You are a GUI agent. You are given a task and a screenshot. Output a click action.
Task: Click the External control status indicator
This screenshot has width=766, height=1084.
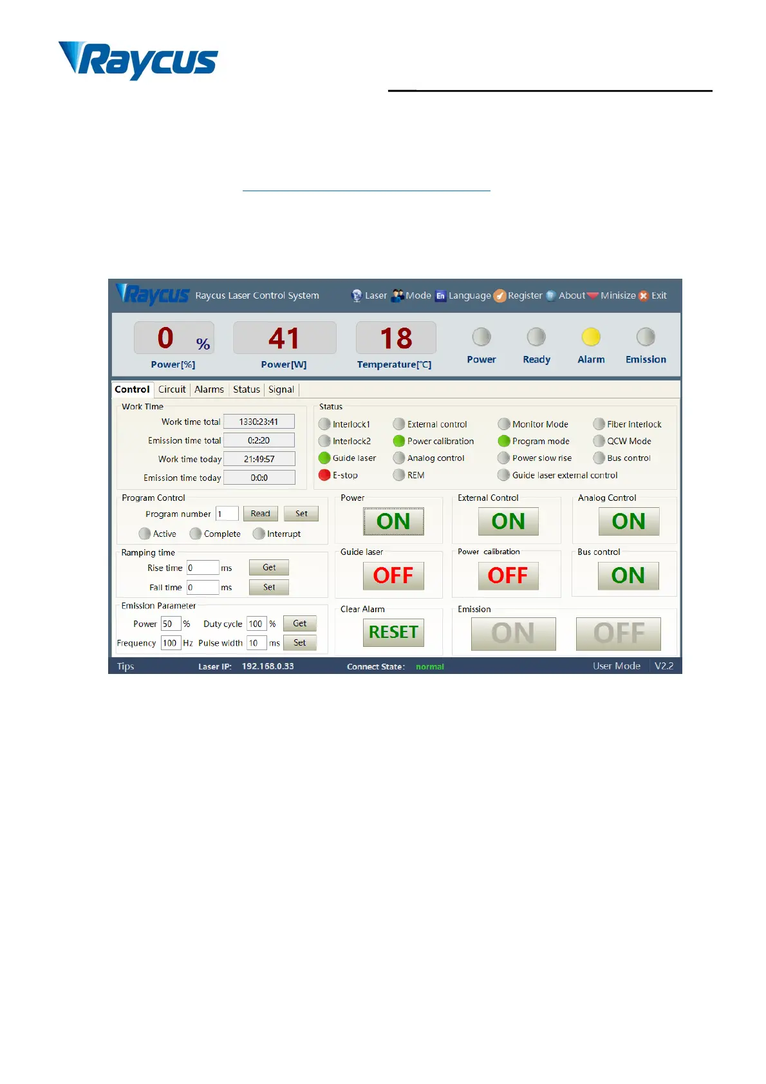pyautogui.click(x=399, y=424)
